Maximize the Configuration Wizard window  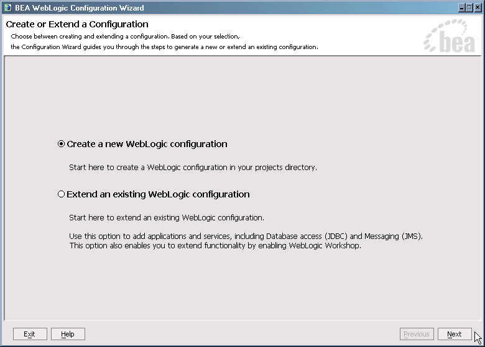click(x=469, y=7)
